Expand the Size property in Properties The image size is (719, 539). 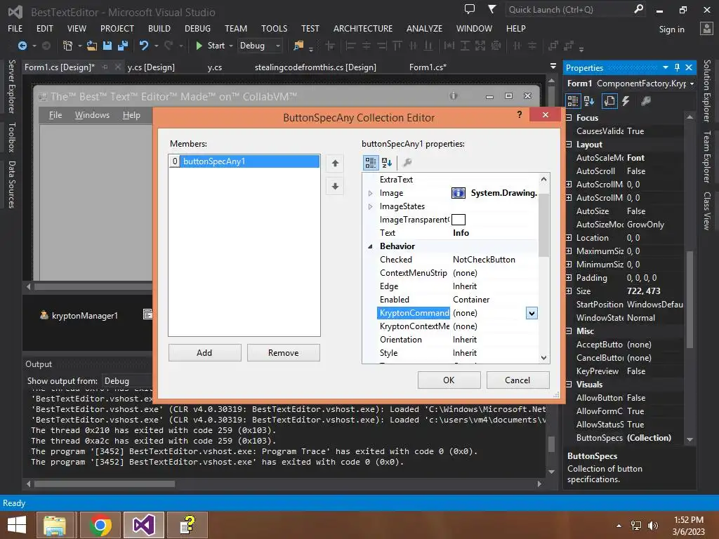(569, 291)
